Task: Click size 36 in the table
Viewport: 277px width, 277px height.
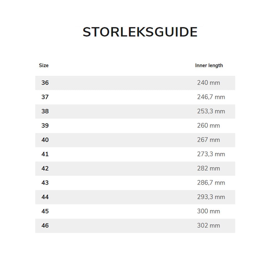Action: 45,83
